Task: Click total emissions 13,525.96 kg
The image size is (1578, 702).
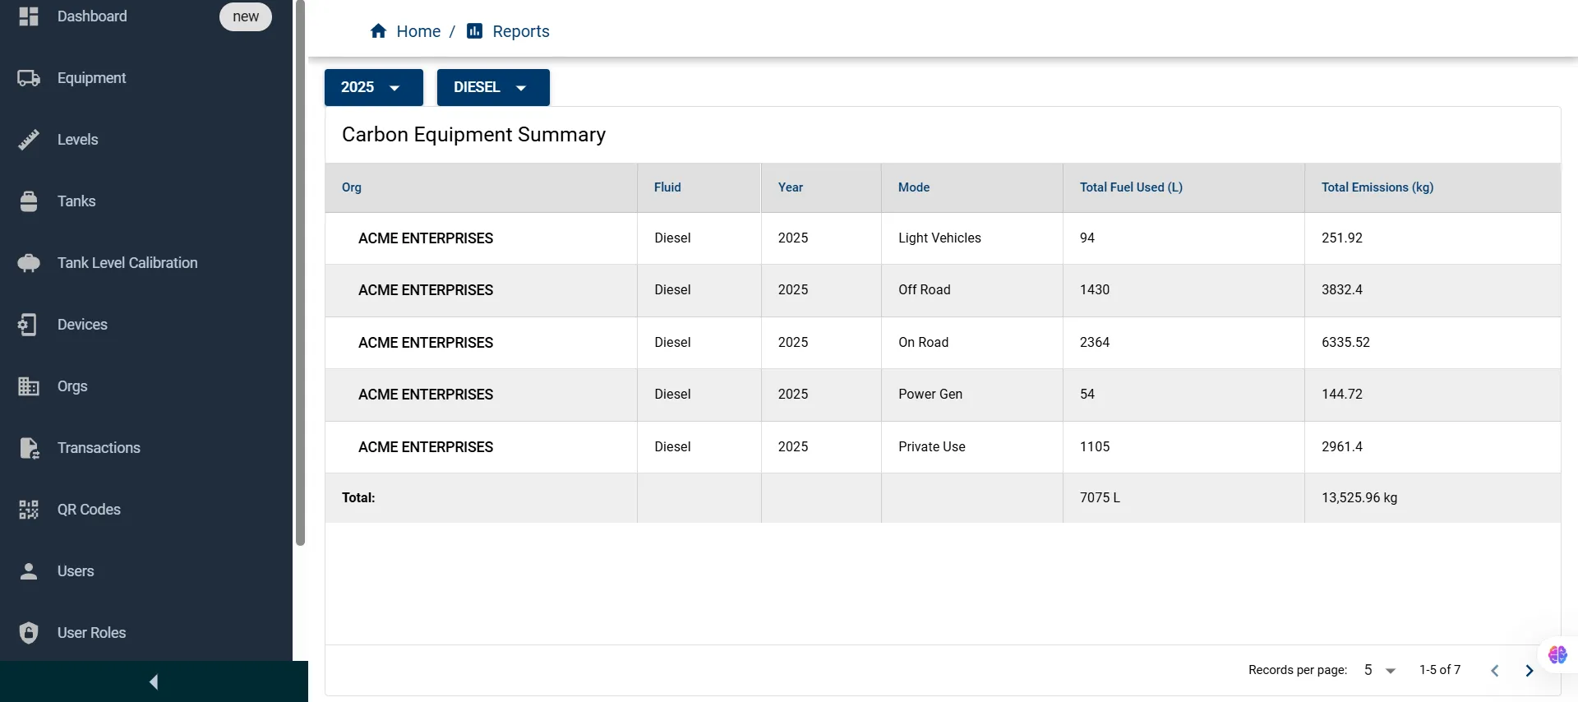Action: 1359,498
